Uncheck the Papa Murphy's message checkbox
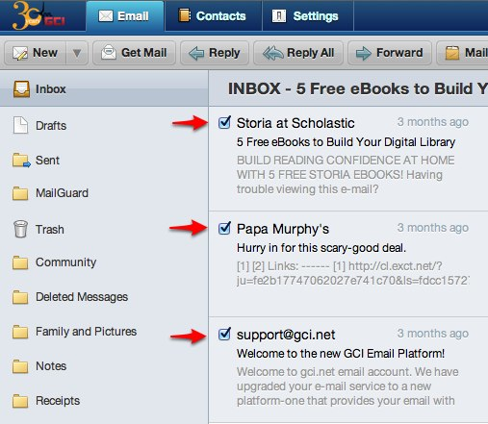 224,228
